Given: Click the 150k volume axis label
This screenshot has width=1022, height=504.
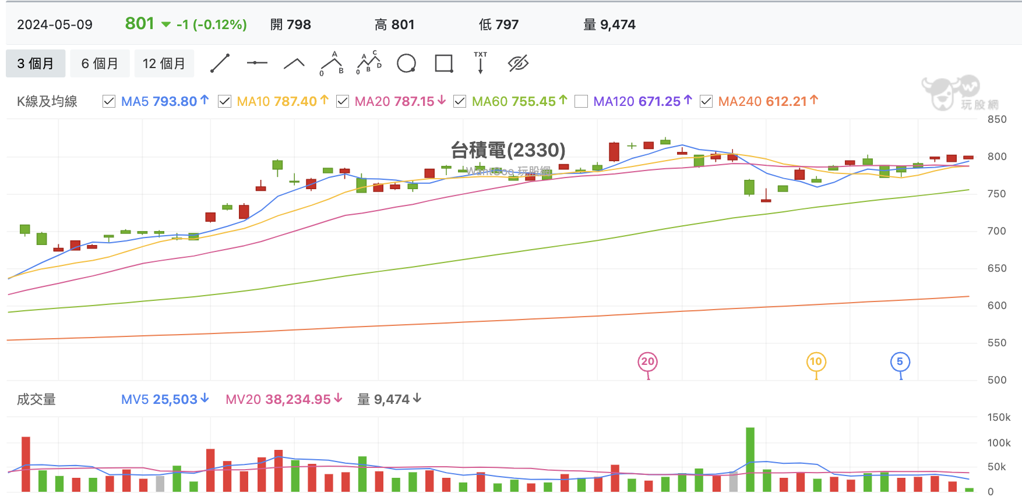Looking at the screenshot, I should (999, 417).
